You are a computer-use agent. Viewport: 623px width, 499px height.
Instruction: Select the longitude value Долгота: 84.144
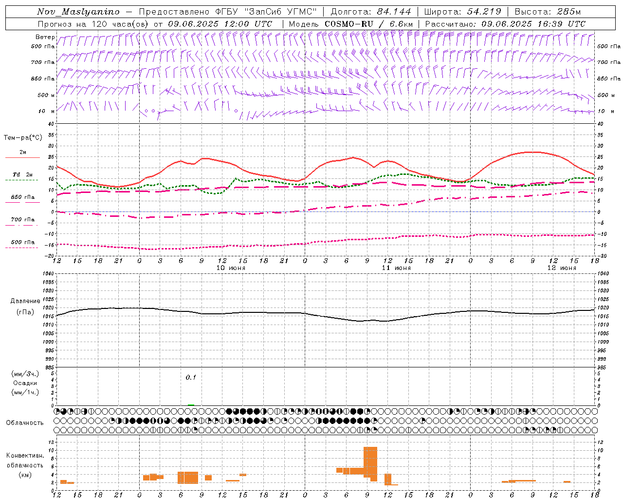(371, 12)
